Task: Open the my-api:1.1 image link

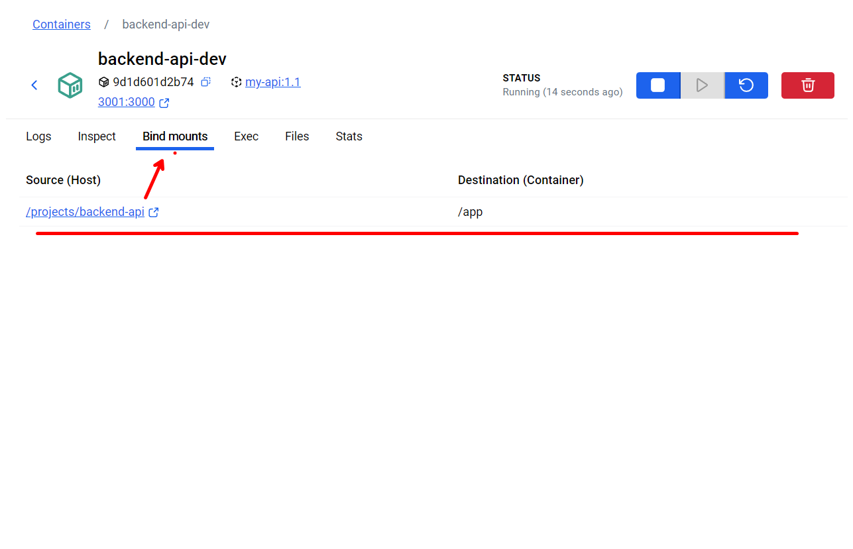Action: [272, 82]
